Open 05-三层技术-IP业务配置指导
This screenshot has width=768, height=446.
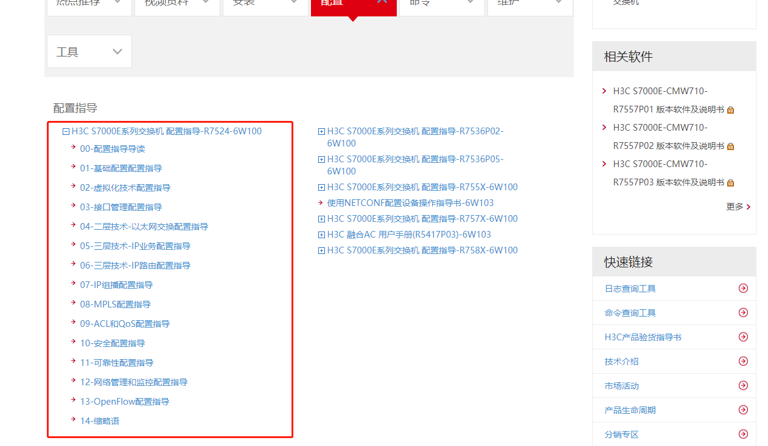tap(135, 246)
